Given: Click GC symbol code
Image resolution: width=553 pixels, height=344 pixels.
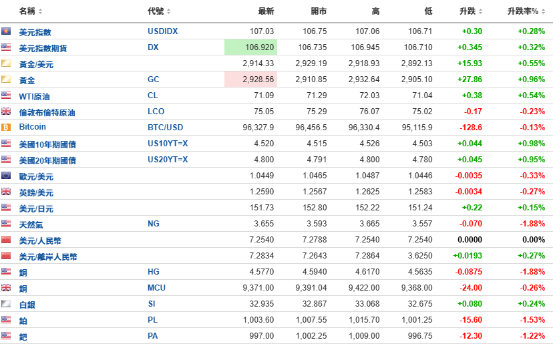Looking at the screenshot, I should pyautogui.click(x=154, y=79).
